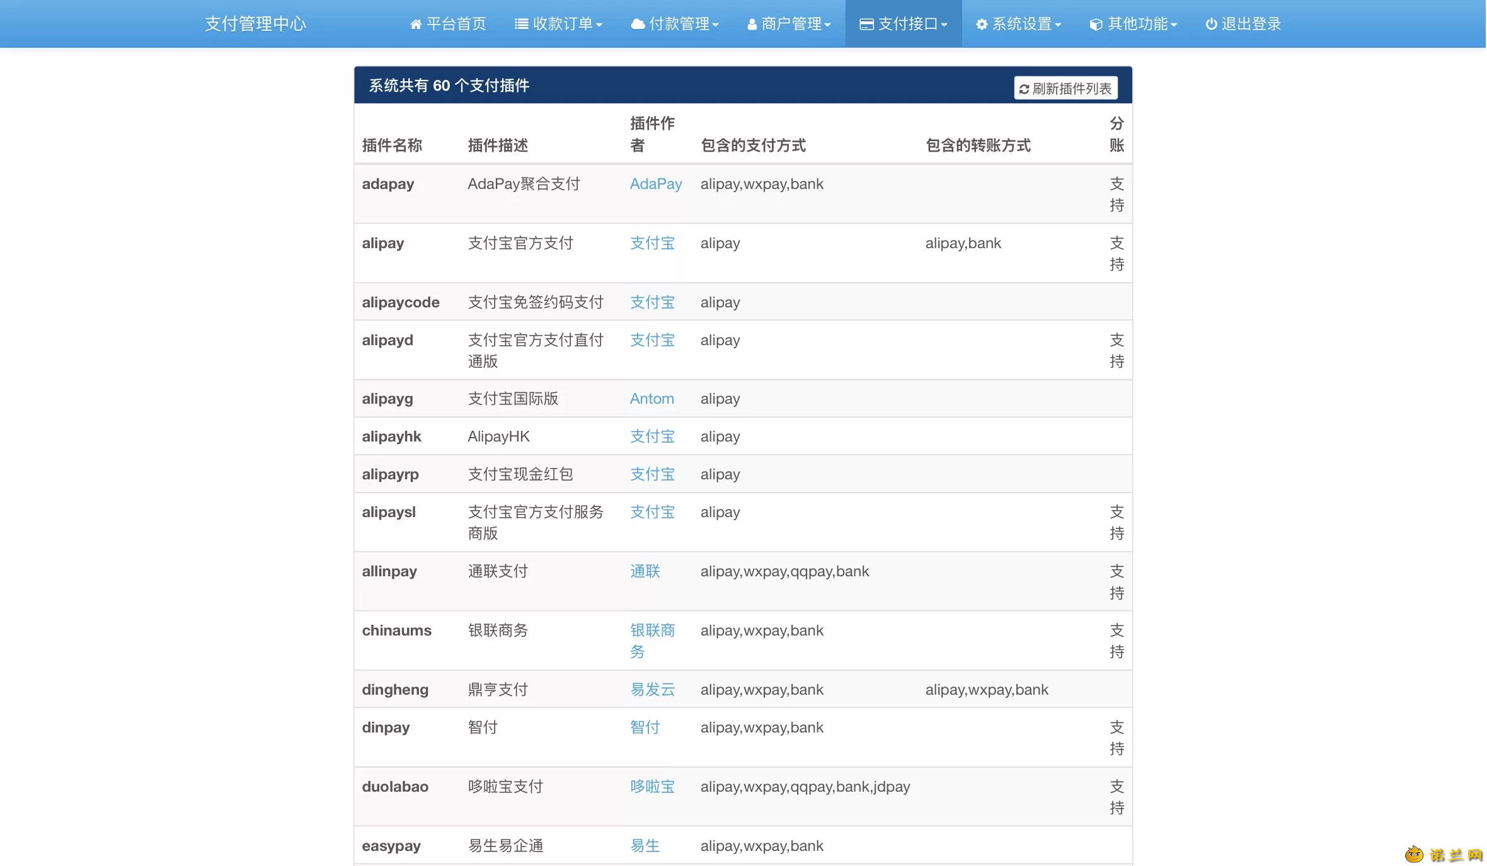Click the list icon beside 收款订单
The height and width of the screenshot is (866, 1487).
click(x=521, y=25)
